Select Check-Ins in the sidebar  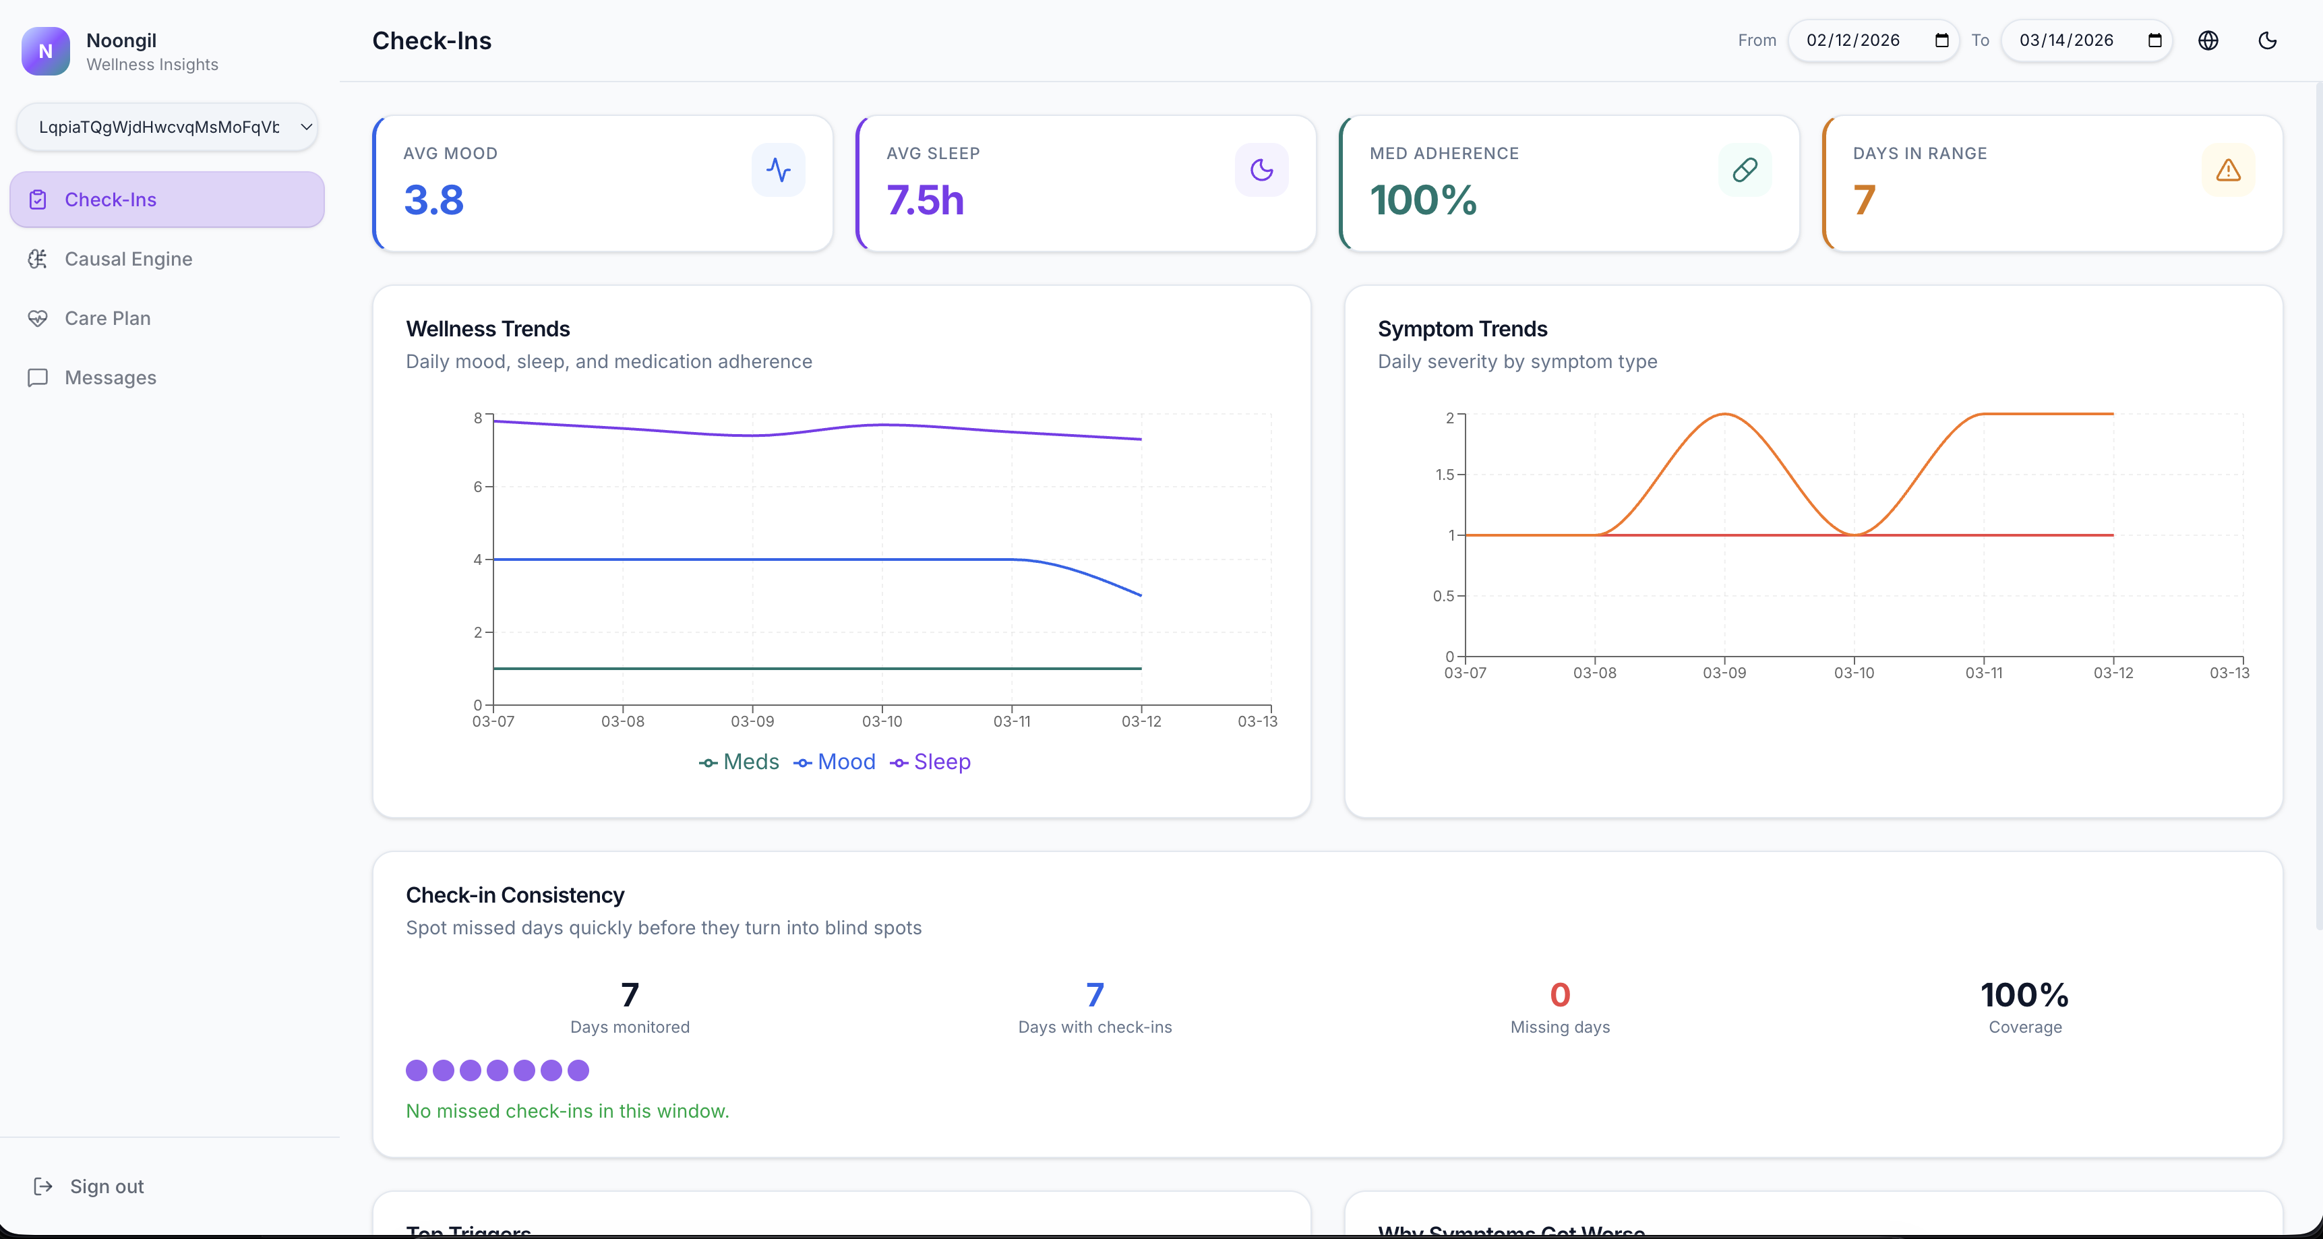click(167, 200)
